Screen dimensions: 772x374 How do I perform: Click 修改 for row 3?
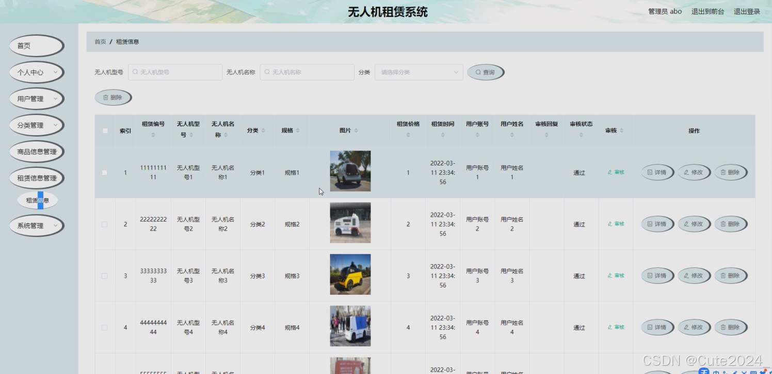pos(694,276)
